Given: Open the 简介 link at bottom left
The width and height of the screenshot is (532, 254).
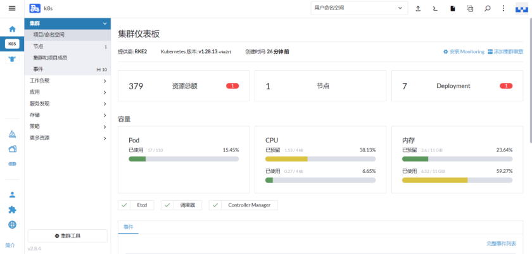Looking at the screenshot, I should point(10,245).
